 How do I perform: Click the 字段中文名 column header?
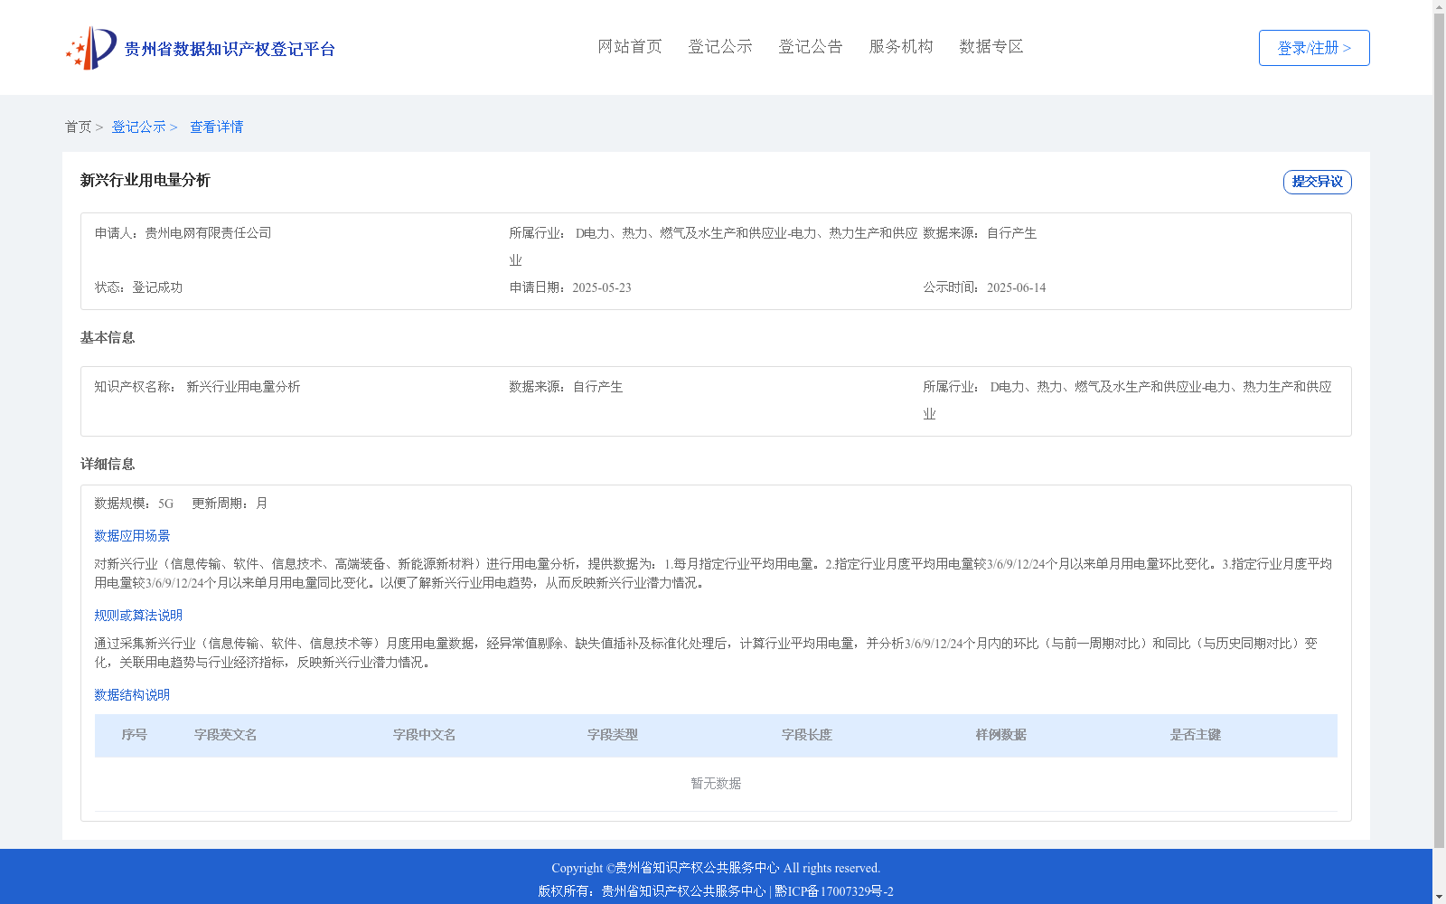424,735
